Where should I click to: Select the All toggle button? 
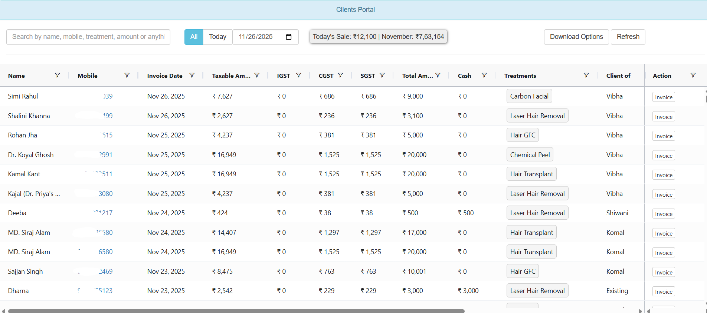[x=194, y=37]
